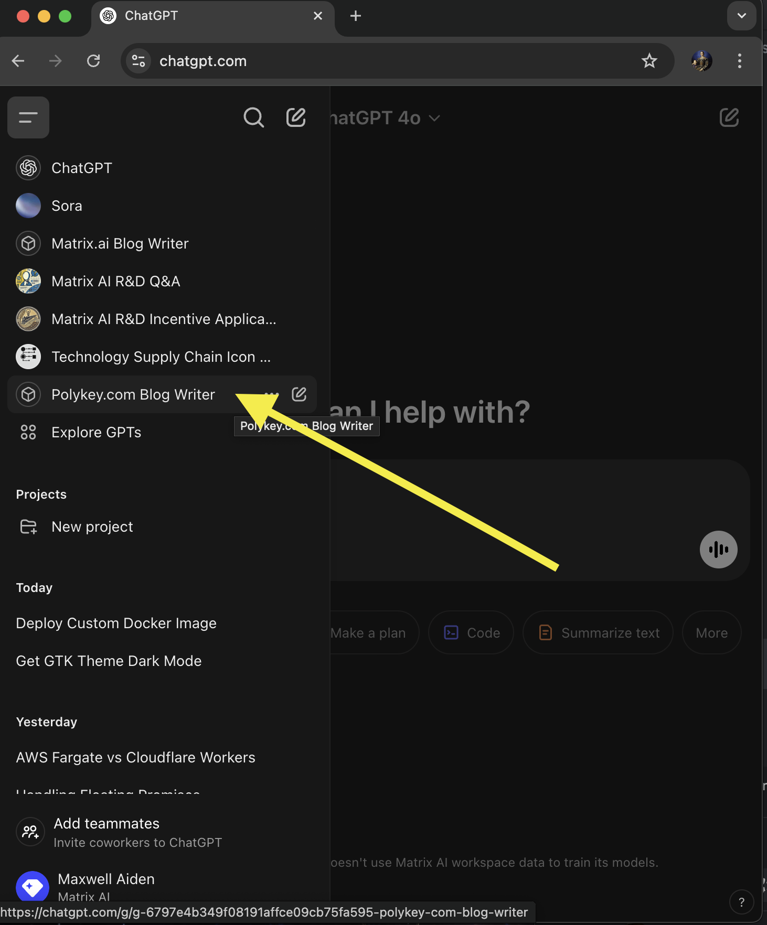This screenshot has width=767, height=925.
Task: Open Matrix.ai Blog Writer GPT
Action: [x=162, y=243]
